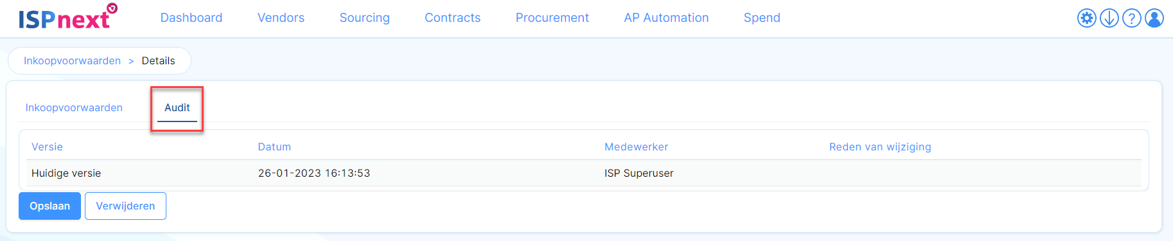This screenshot has width=1173, height=241.
Task: Go to Inkoopvoorwaarden breadcrumb link
Action: tap(72, 60)
